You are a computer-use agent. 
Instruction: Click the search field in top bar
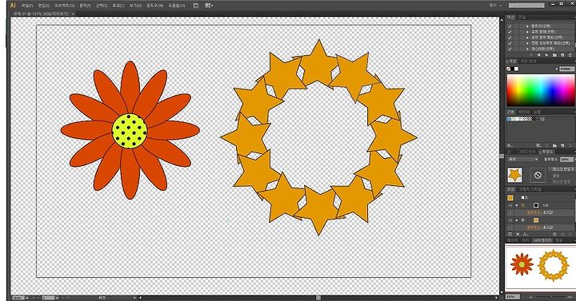point(526,6)
